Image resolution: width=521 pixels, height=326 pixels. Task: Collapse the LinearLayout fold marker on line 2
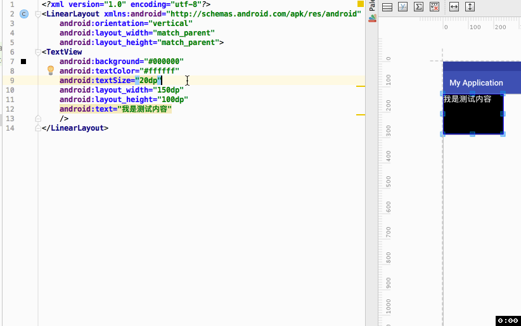click(x=38, y=15)
